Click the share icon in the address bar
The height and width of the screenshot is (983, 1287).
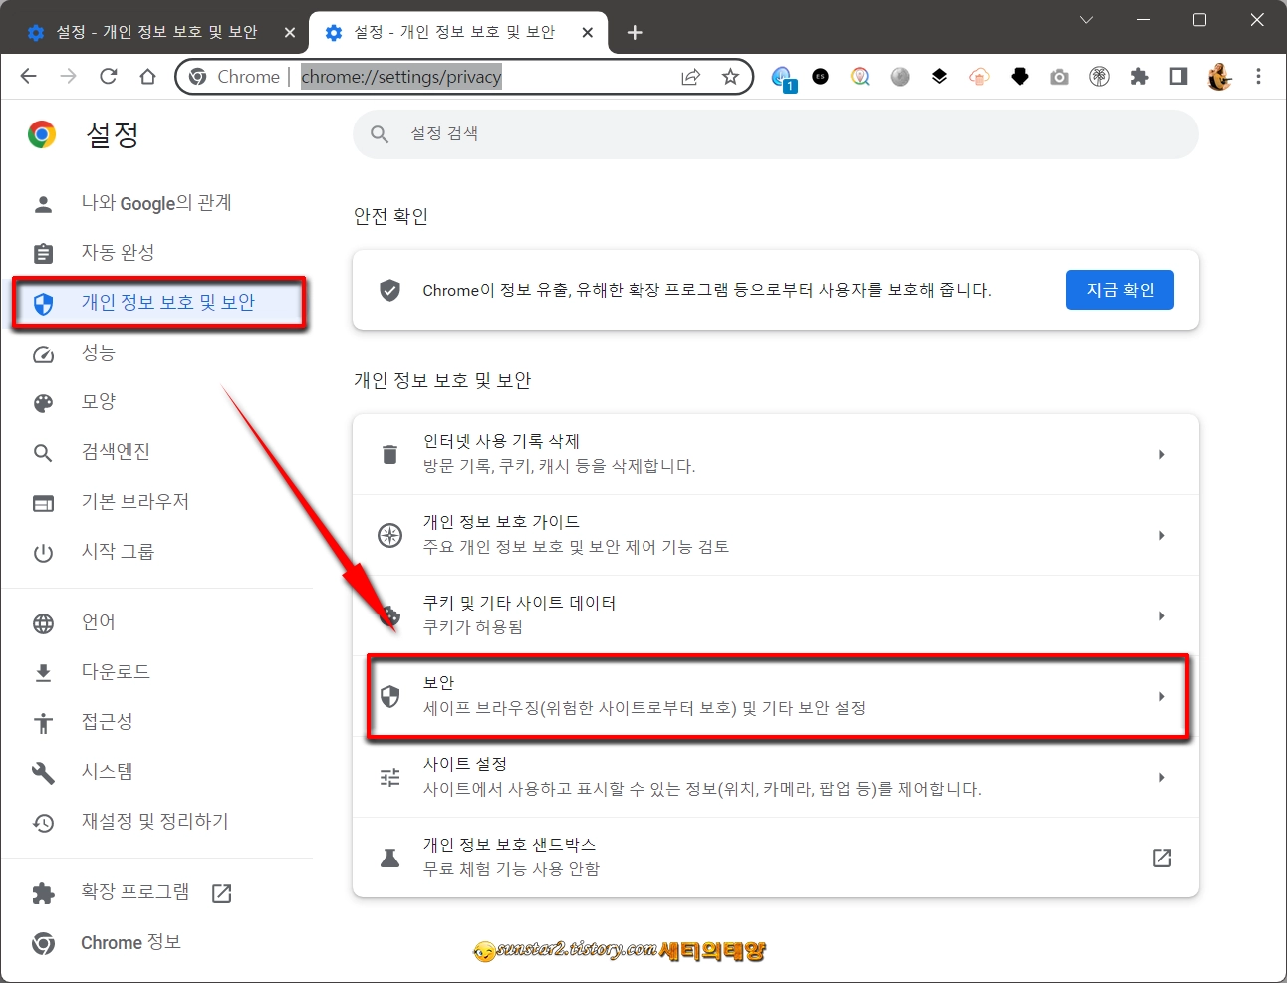(690, 76)
